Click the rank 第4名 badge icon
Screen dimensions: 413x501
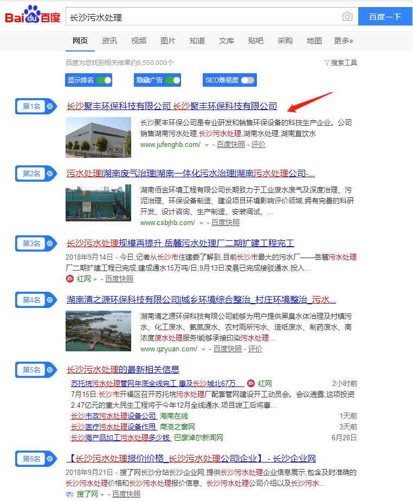[x=36, y=300]
